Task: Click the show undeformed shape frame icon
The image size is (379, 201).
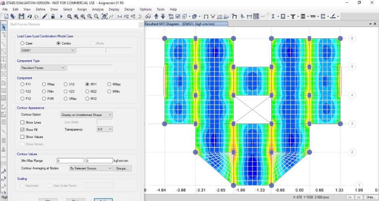Action: (x=206, y=17)
